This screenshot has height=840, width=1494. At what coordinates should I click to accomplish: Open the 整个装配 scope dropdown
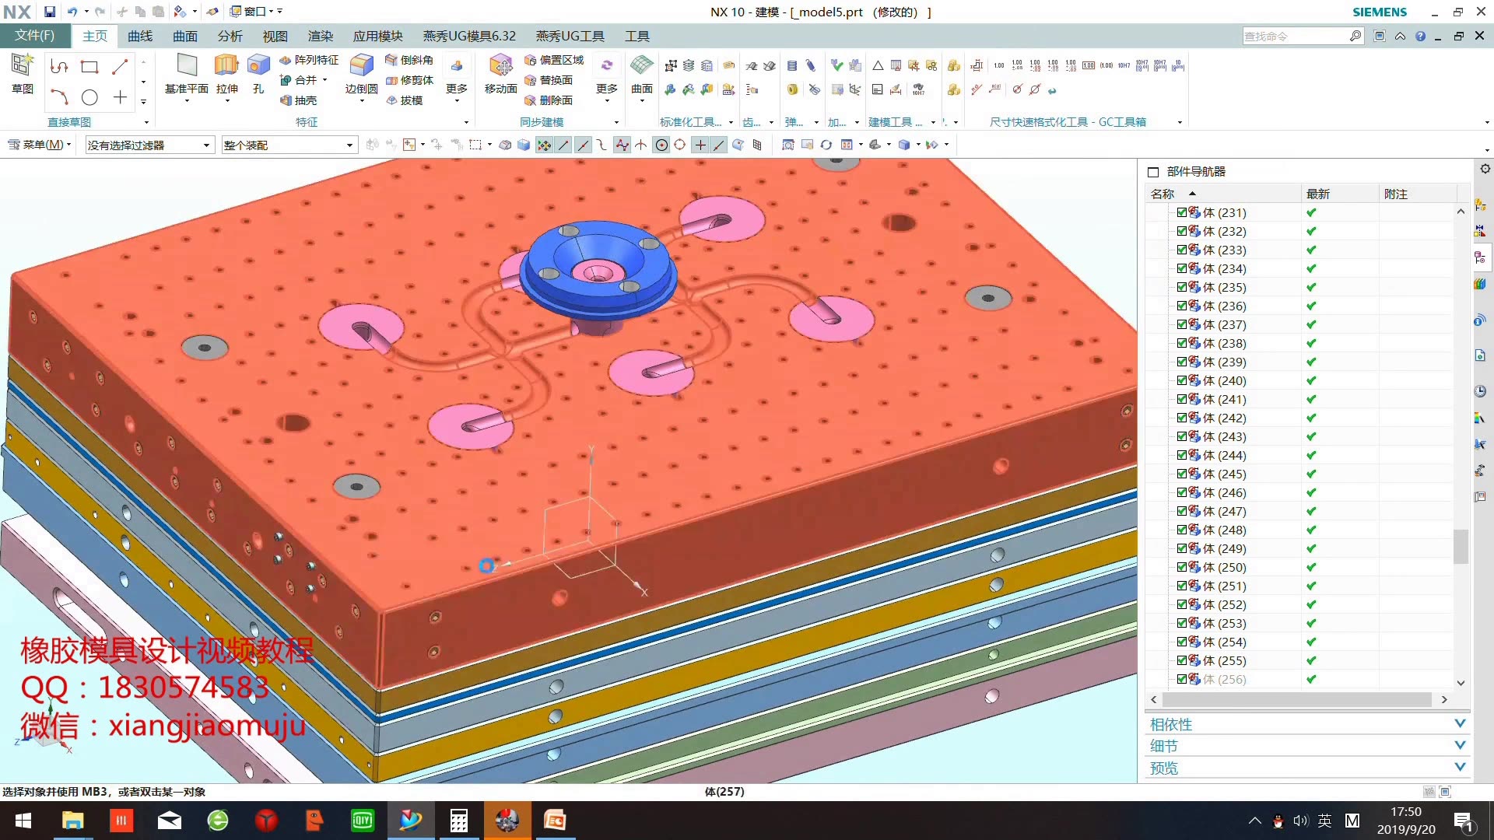(x=288, y=145)
